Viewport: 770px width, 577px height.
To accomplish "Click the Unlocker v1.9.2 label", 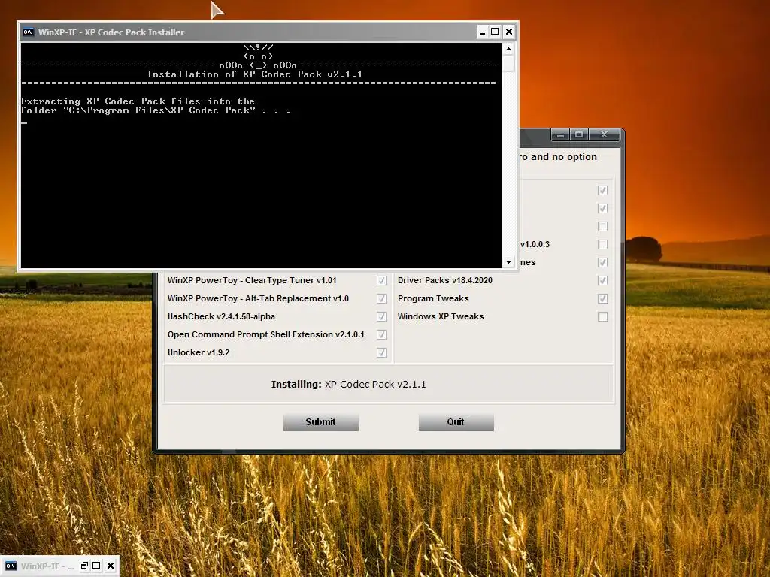I will point(199,352).
